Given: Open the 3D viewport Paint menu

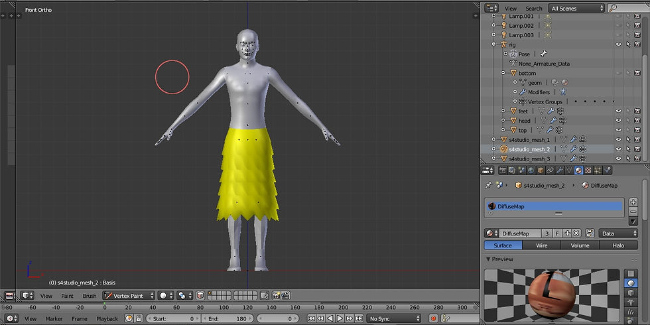Looking at the screenshot, I should [x=67, y=296].
